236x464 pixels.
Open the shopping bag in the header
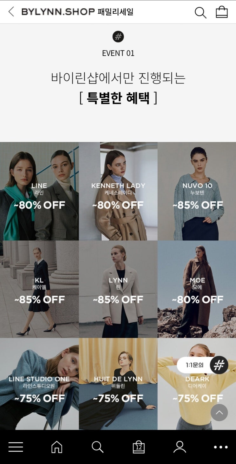(x=222, y=12)
